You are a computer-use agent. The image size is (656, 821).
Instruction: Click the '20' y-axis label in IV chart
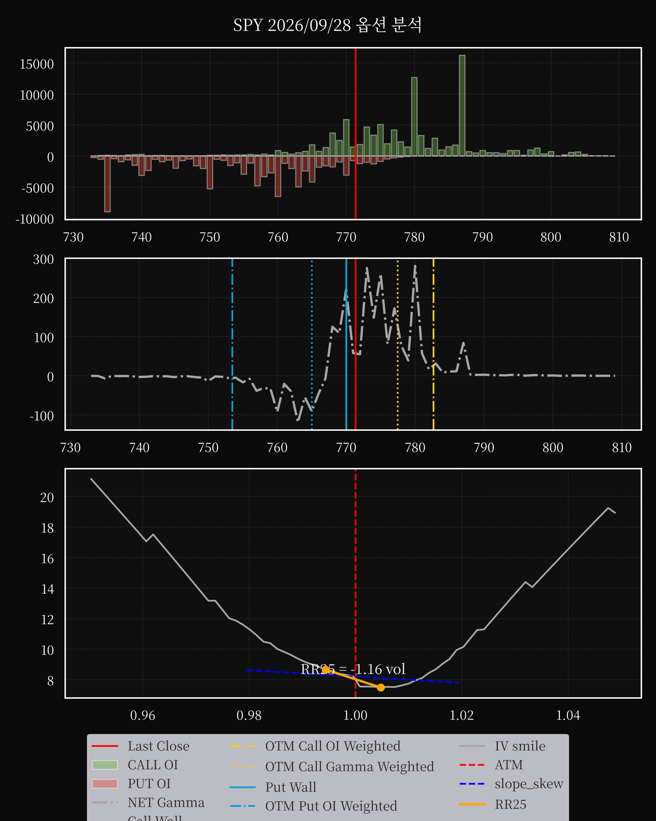click(47, 497)
